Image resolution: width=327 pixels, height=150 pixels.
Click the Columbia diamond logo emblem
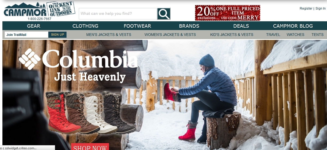click(29, 59)
